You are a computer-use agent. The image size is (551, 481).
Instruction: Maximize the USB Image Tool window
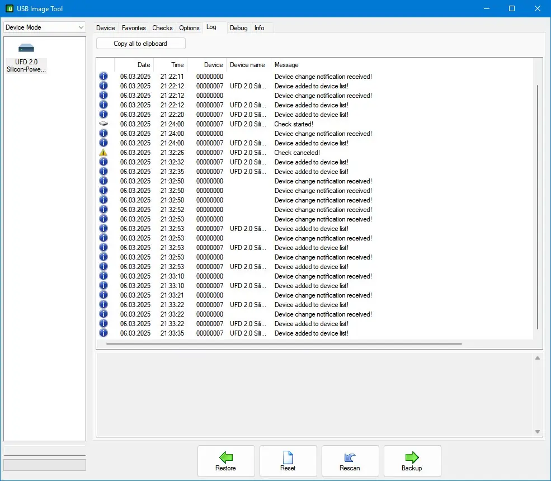coord(512,8)
